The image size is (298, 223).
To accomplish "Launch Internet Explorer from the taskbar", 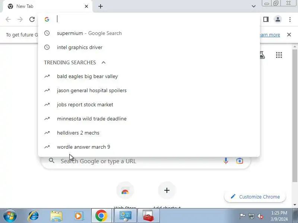I will (x=34, y=216).
